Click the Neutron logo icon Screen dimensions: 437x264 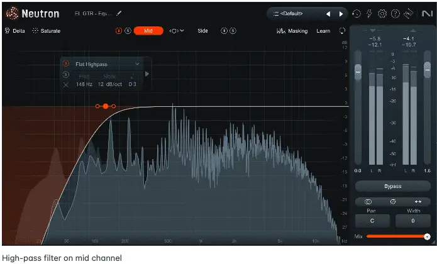[x=12, y=13]
